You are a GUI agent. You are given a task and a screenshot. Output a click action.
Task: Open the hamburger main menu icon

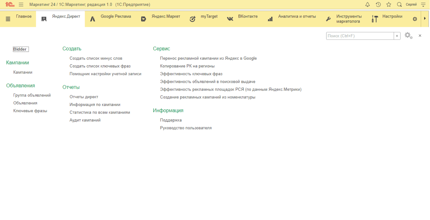[x=21, y=4]
